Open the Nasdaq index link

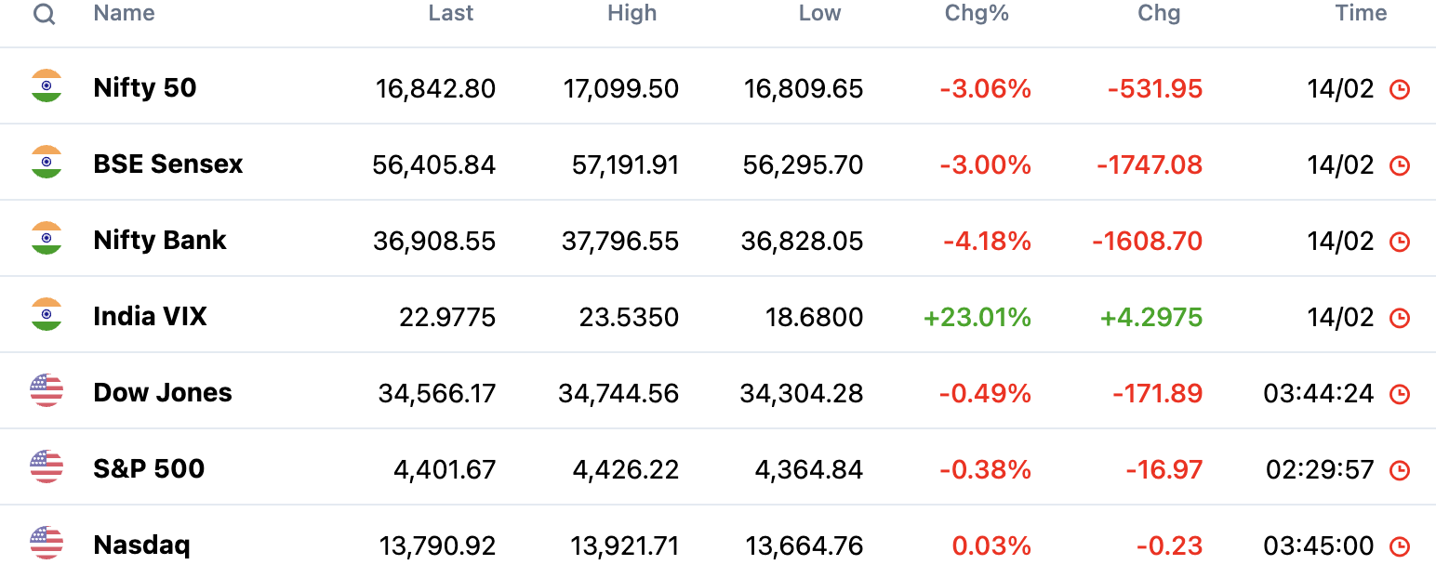tap(141, 545)
